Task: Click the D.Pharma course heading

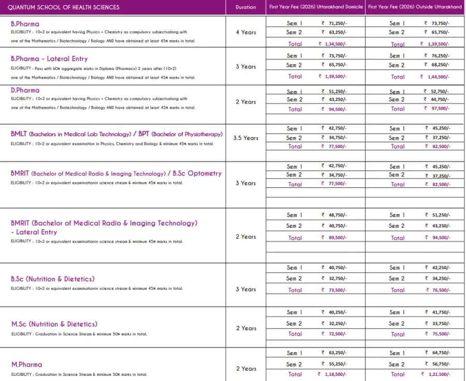Action: [x=25, y=90]
